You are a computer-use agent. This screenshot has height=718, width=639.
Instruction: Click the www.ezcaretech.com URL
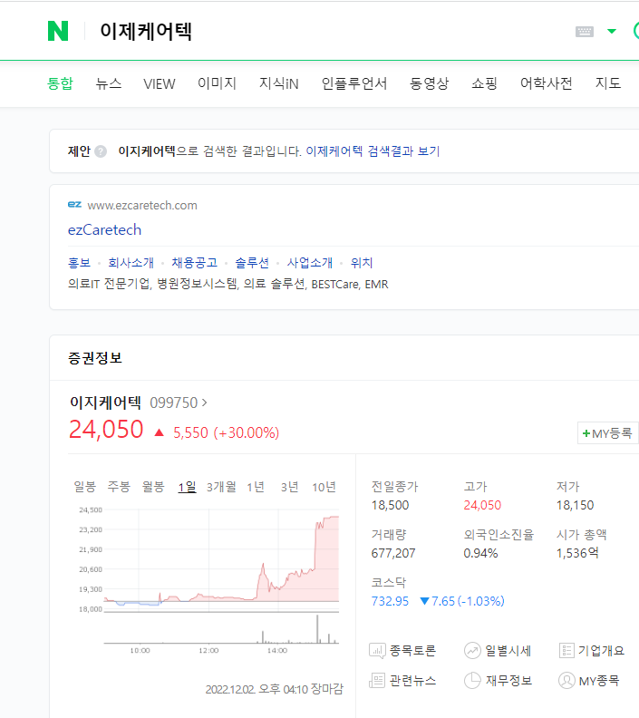142,205
